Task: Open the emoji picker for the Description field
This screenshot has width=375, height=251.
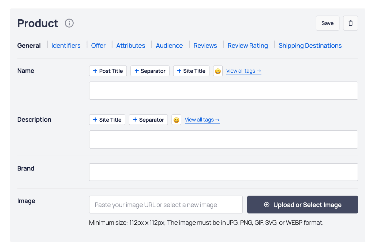Action: click(176, 120)
